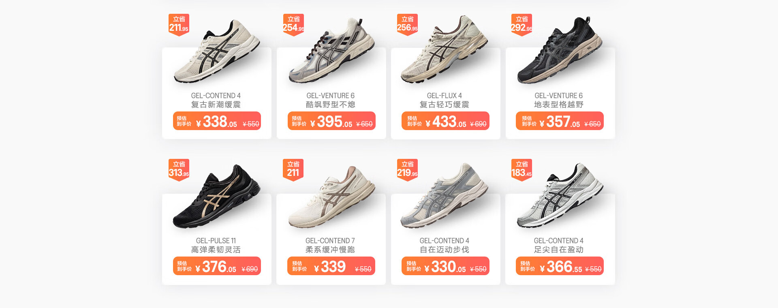Open the cream GEL-CONTEND 7 shoe image

click(331, 197)
